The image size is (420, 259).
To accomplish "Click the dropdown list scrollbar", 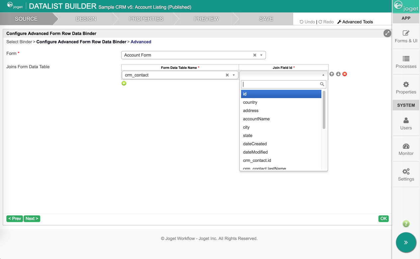I will [324, 110].
